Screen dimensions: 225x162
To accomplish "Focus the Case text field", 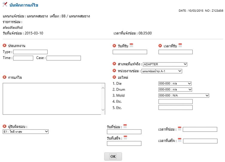I will 63,58.
